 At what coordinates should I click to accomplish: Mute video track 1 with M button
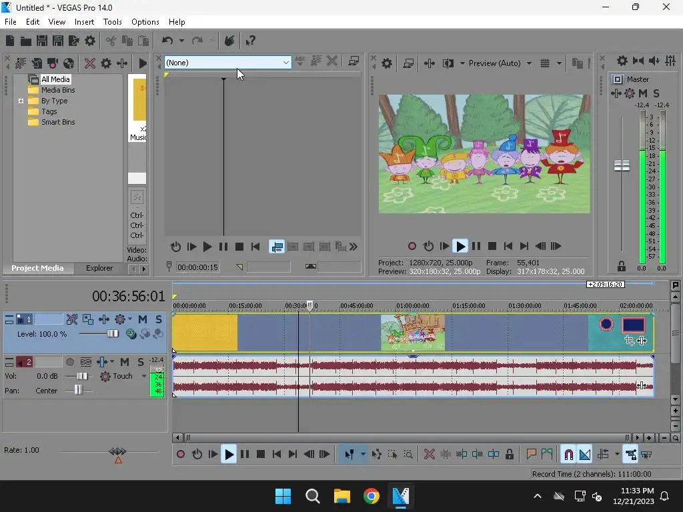click(x=143, y=319)
